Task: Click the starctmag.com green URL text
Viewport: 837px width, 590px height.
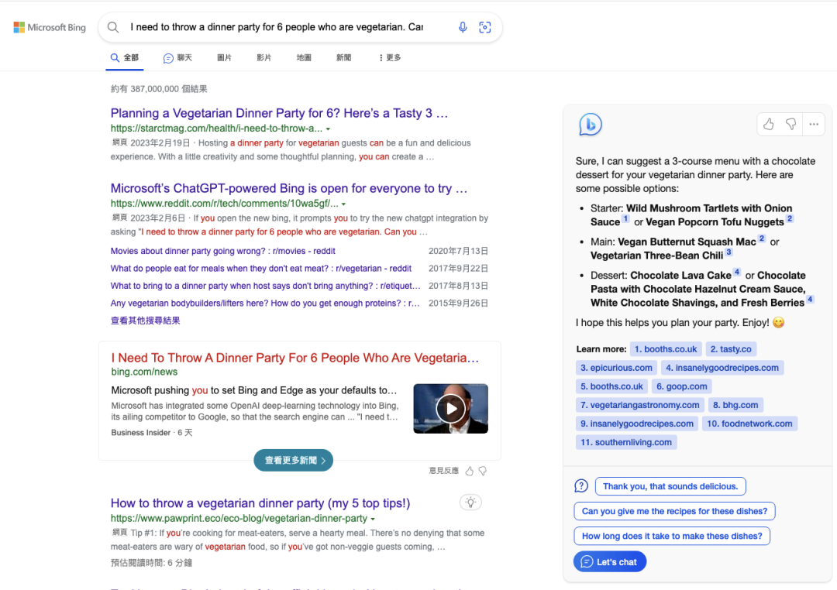Action: point(216,129)
